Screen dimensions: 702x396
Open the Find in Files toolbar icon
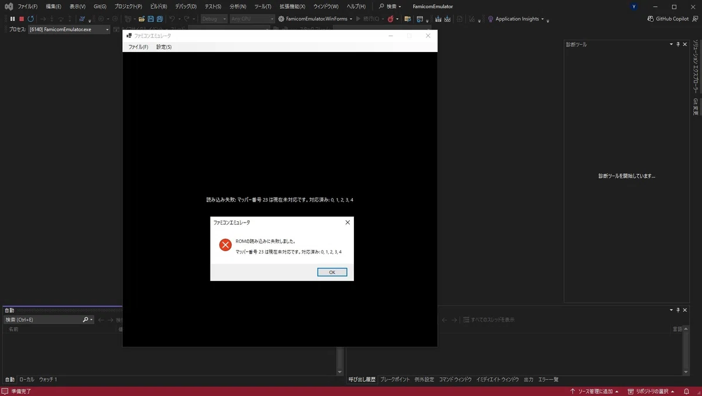pos(408,19)
